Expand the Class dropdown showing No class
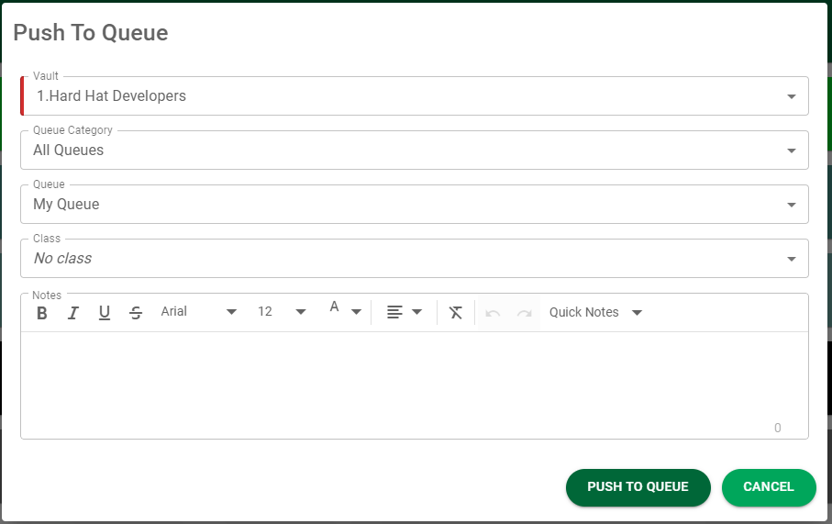Viewport: 832px width, 524px height. click(x=415, y=259)
